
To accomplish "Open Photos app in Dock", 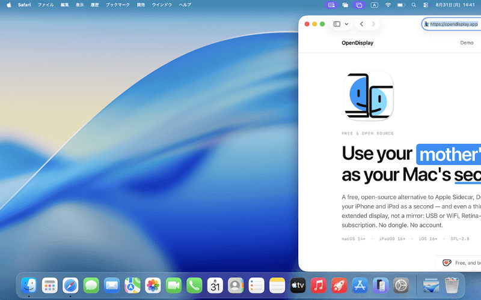I will (x=153, y=286).
